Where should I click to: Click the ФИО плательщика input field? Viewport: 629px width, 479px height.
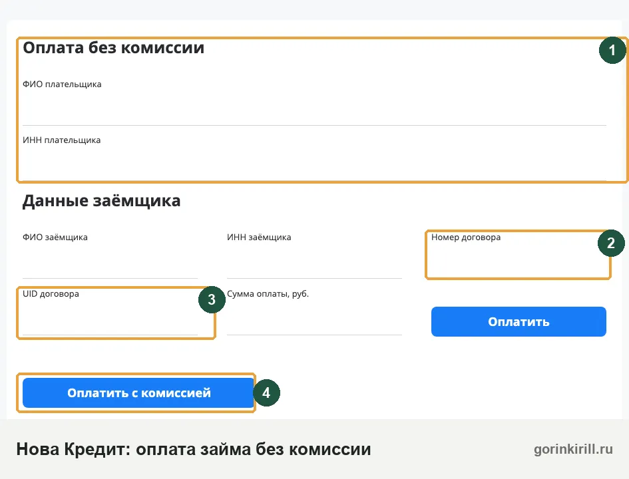314,108
